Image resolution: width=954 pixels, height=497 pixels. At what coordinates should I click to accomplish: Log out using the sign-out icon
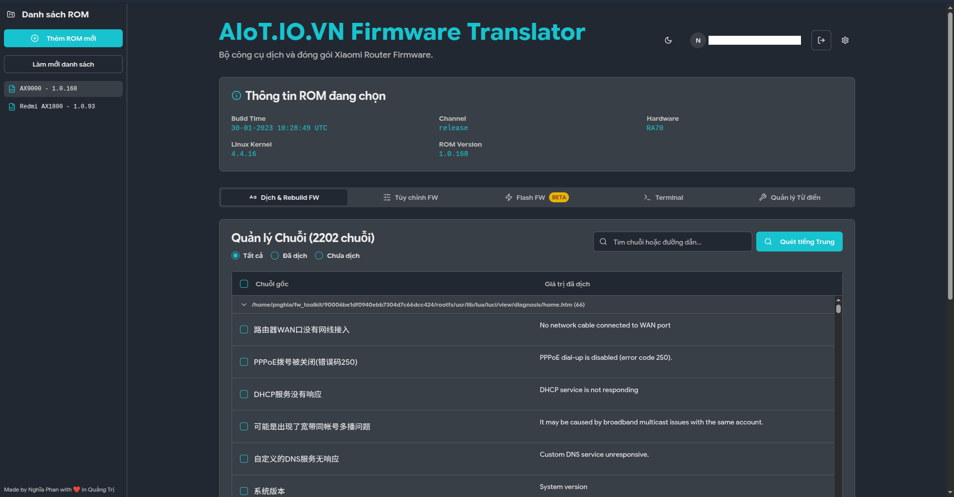click(821, 40)
